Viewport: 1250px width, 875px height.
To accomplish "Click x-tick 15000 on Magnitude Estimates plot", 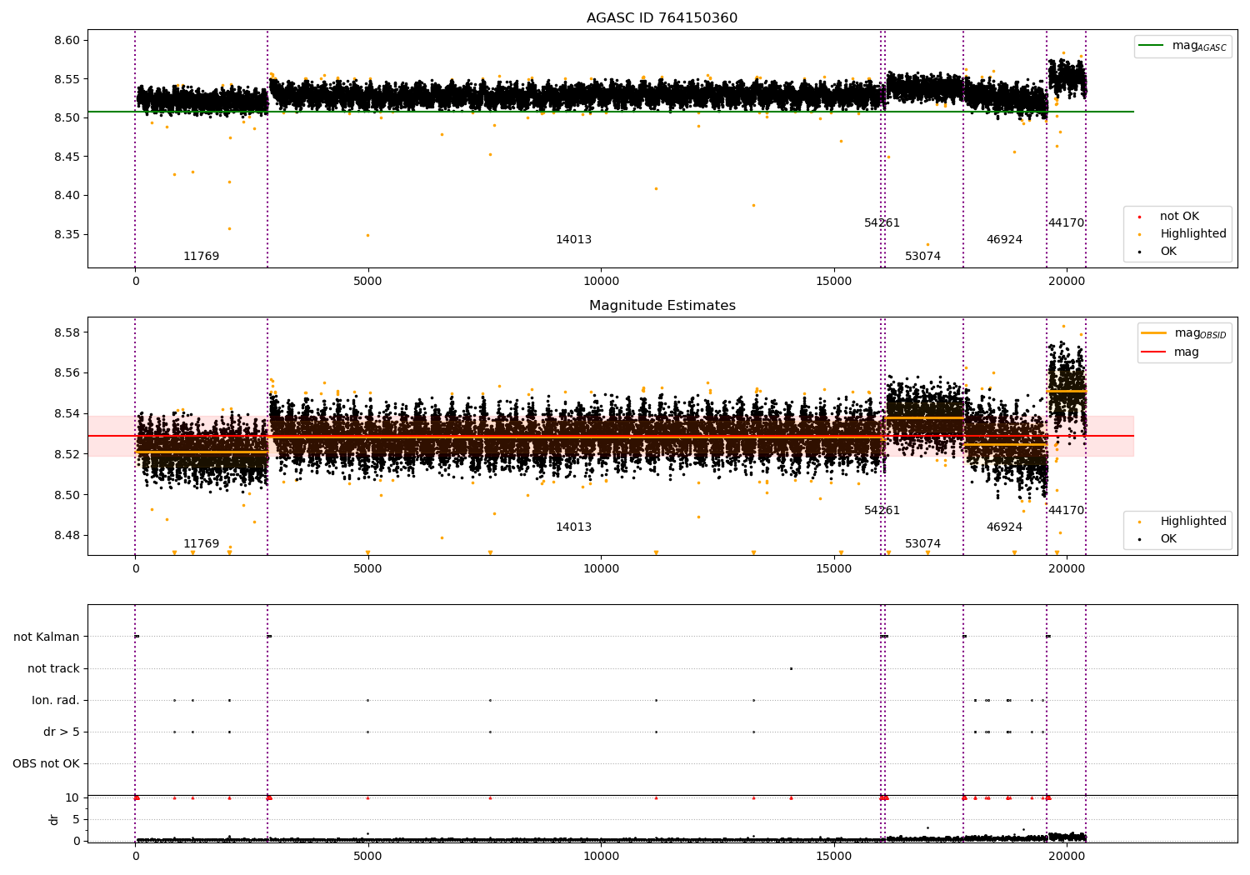I will (834, 568).
